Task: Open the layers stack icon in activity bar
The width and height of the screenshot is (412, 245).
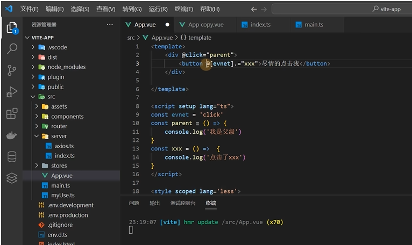Action: click(x=12, y=178)
